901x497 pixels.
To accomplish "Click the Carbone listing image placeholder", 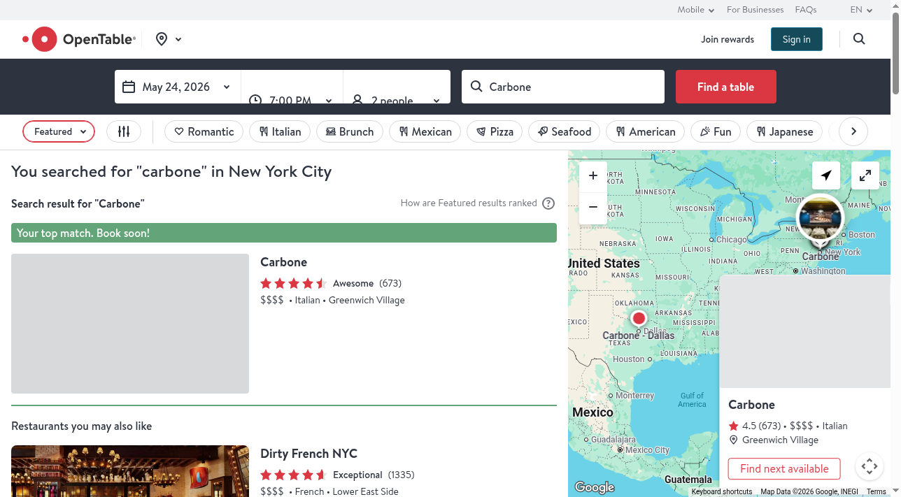I will pos(130,324).
